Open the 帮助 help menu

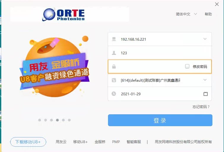point(208,14)
